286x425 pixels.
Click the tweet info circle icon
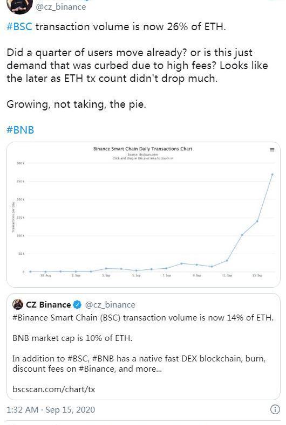tap(275, 409)
